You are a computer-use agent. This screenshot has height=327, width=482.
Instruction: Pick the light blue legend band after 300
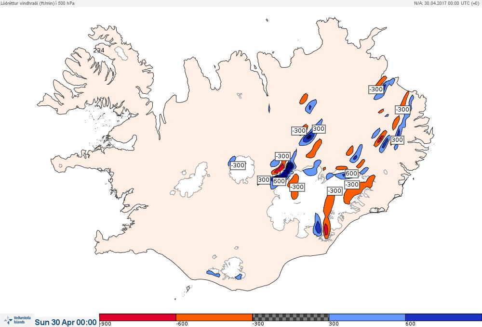point(367,317)
